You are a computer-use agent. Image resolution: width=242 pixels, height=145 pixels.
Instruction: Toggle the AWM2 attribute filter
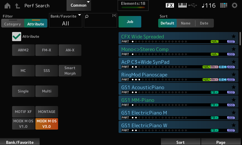[x=23, y=50]
